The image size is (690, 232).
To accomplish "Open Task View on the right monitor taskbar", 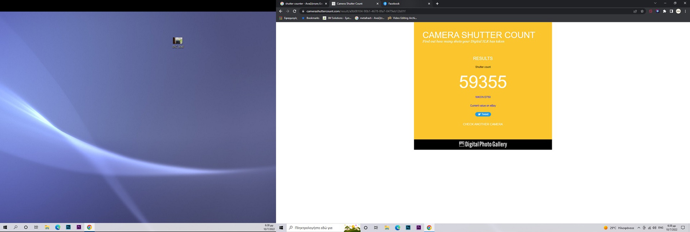I will [376, 228].
